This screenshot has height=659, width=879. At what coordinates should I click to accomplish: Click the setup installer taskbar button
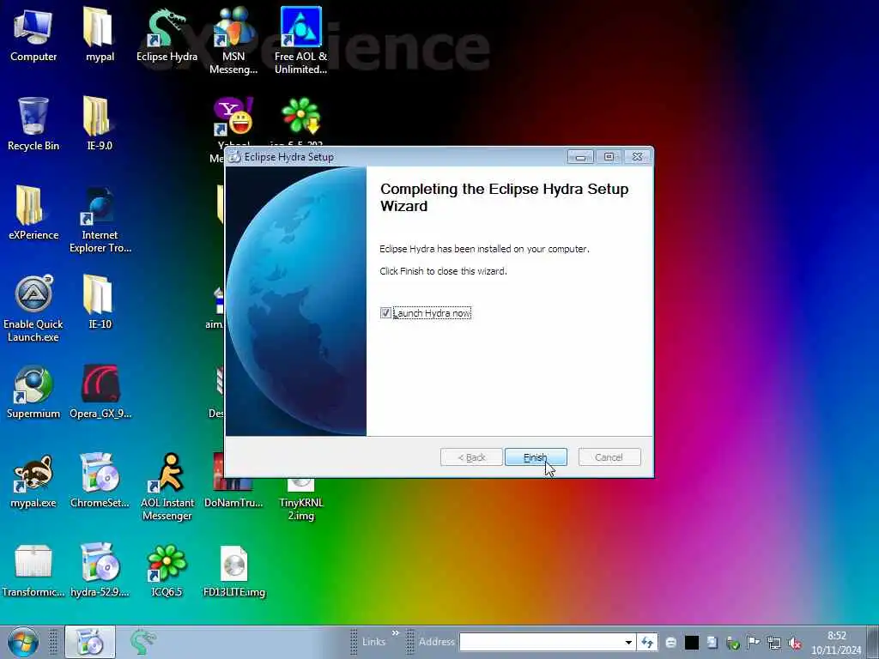coord(90,642)
